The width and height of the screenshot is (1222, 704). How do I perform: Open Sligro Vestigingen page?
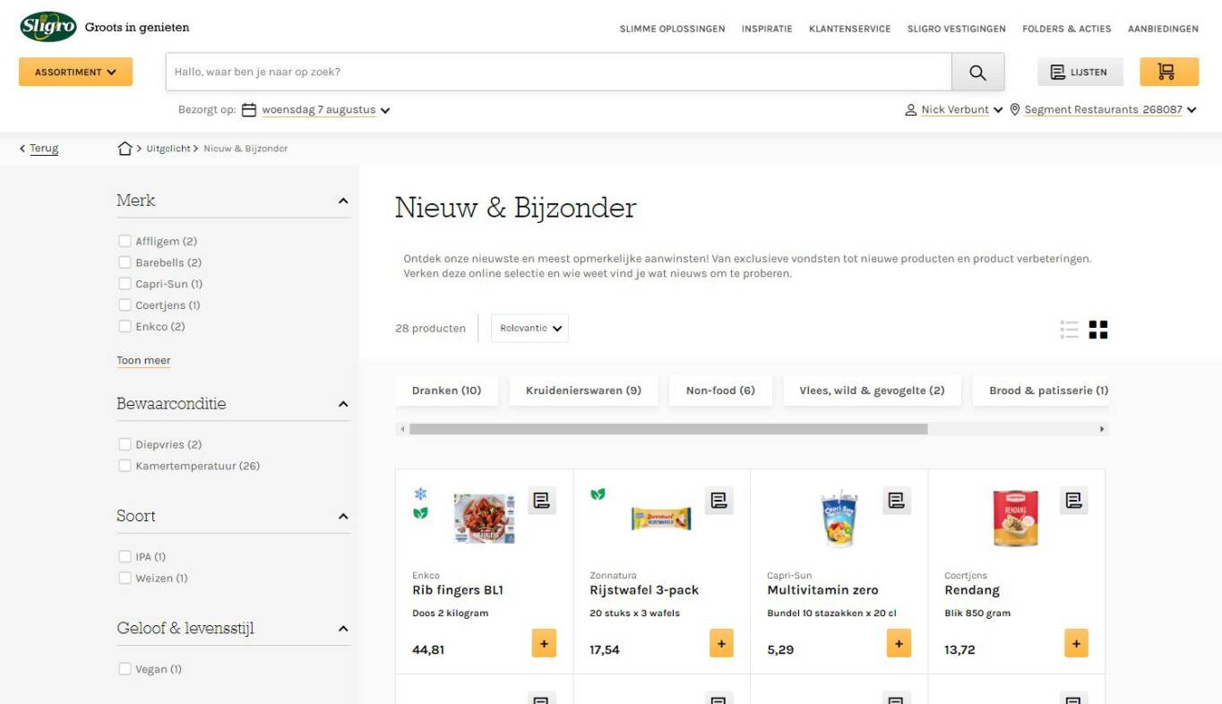[x=956, y=29]
